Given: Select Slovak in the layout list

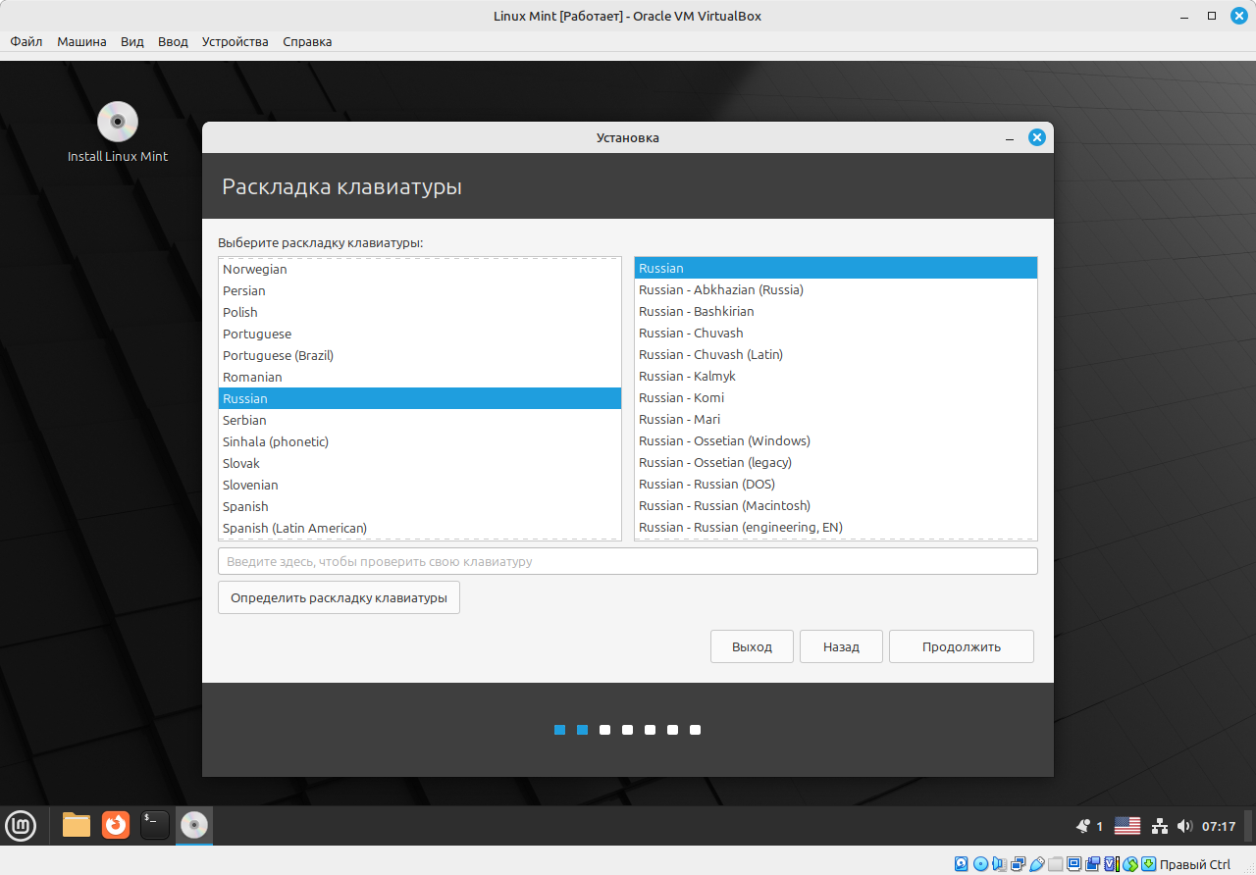Looking at the screenshot, I should click(x=420, y=463).
